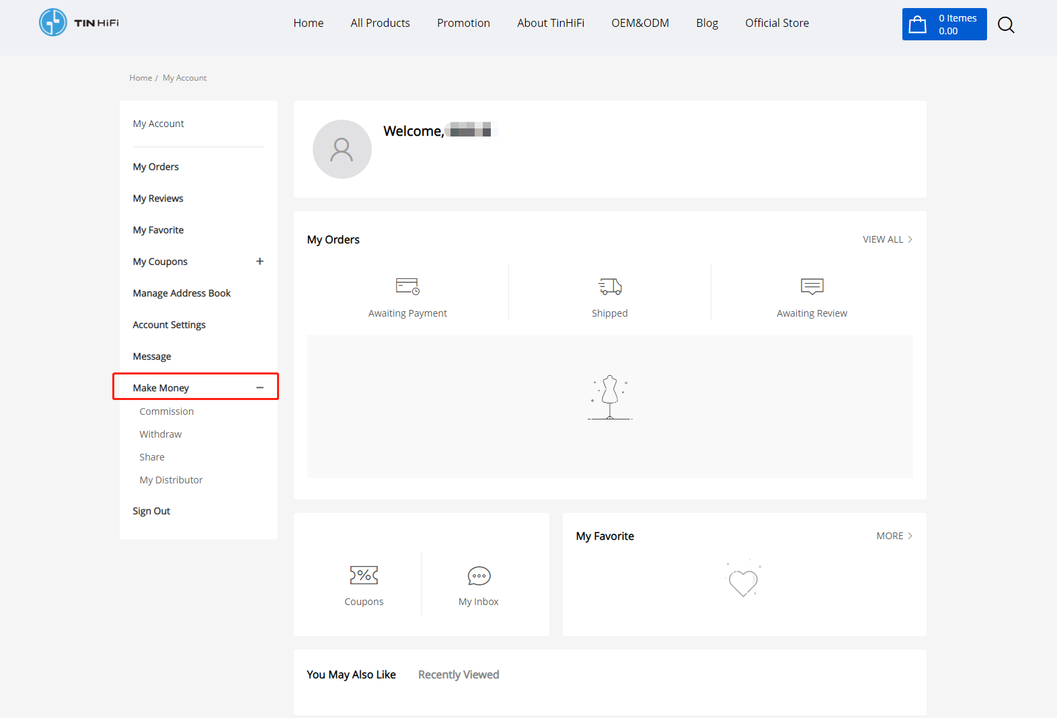The width and height of the screenshot is (1057, 718).
Task: Open Commission under Make Money
Action: tap(166, 411)
